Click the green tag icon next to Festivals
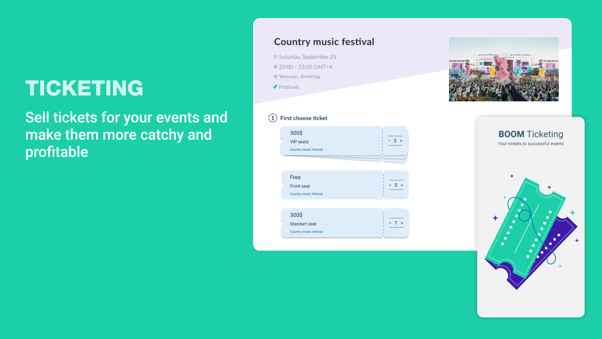The height and width of the screenshot is (339, 602). [275, 87]
